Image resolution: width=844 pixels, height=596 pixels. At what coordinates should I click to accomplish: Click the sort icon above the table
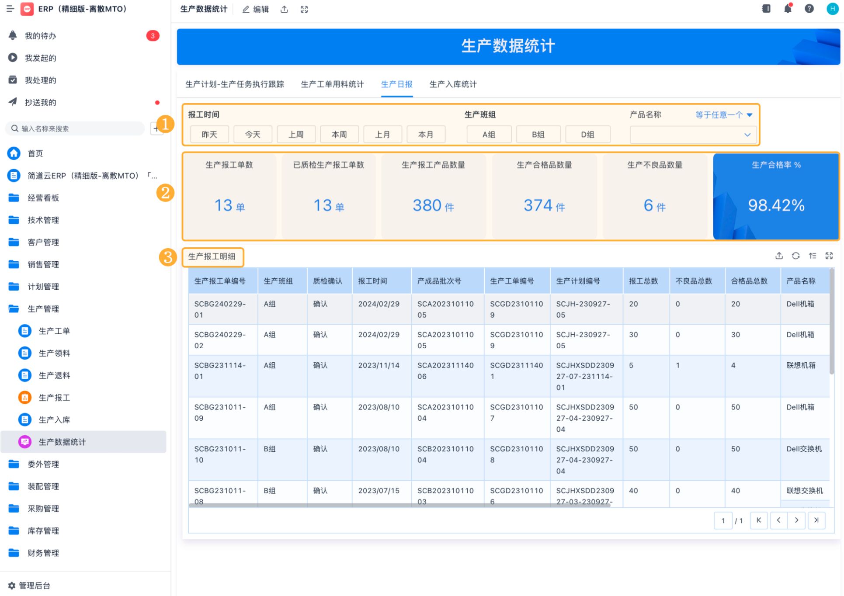812,256
